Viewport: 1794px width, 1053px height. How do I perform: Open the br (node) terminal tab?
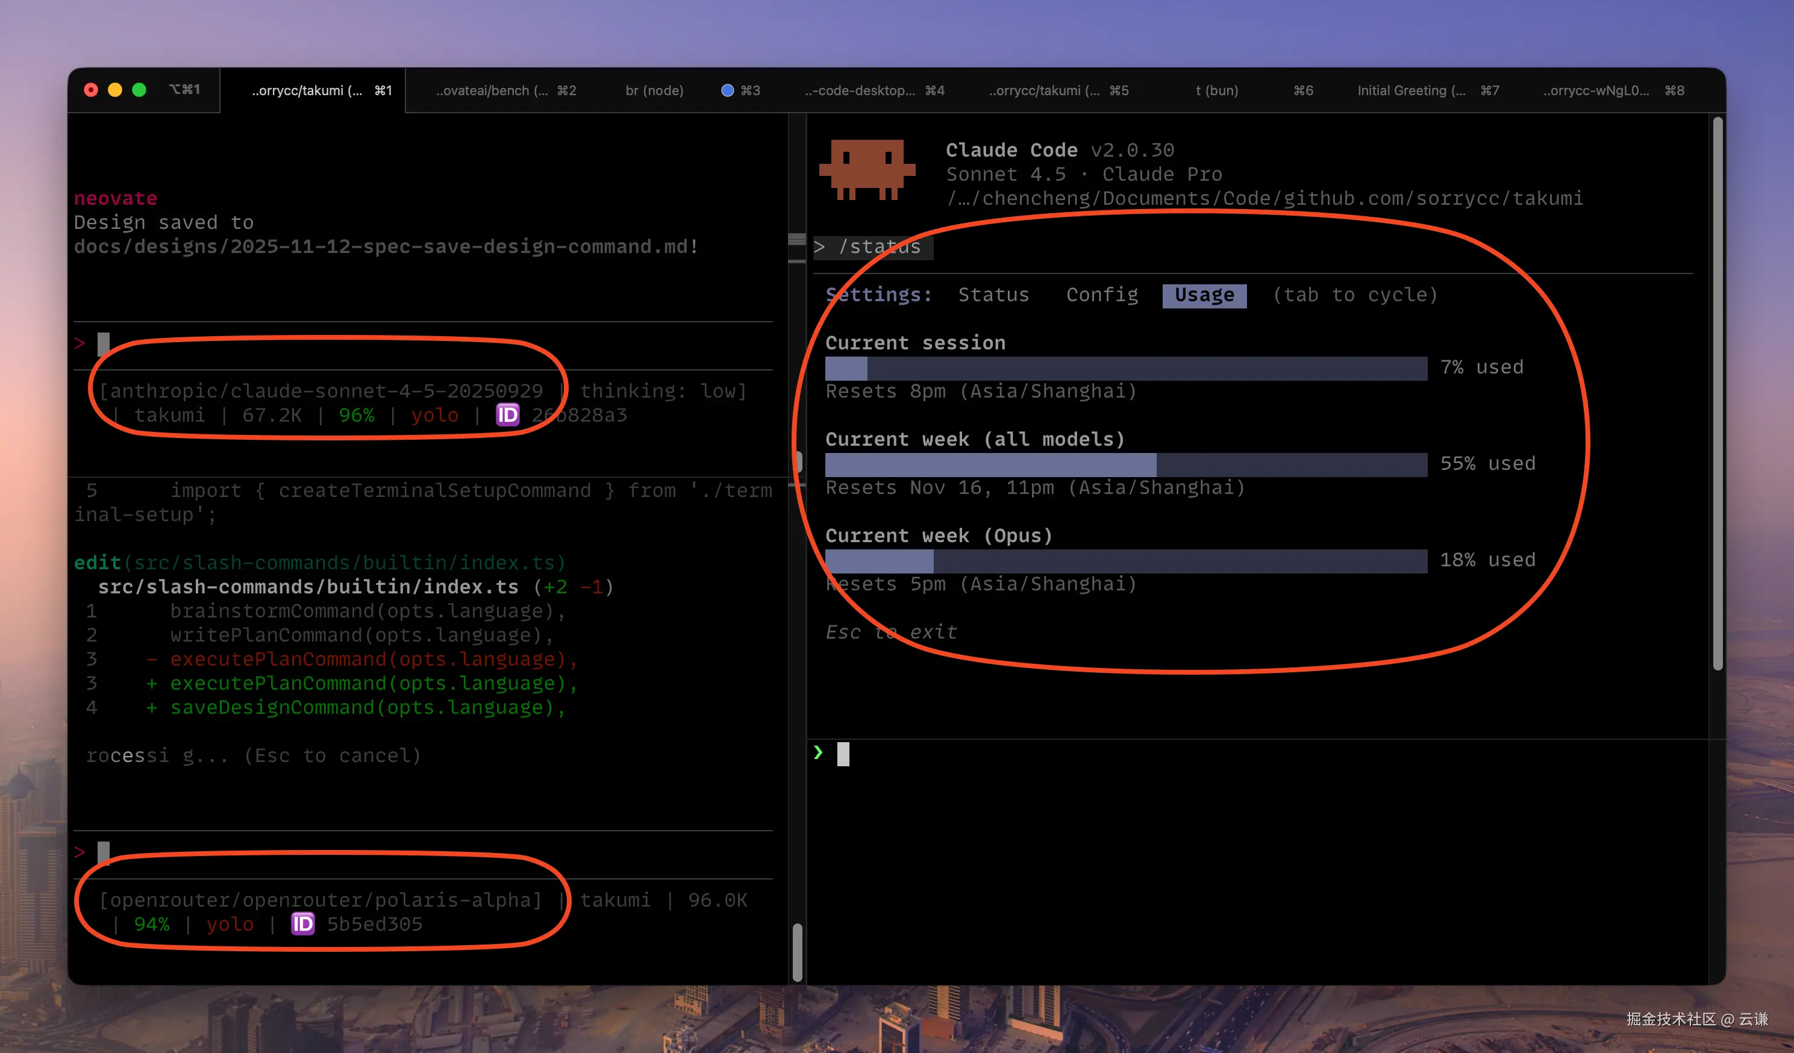point(654,90)
